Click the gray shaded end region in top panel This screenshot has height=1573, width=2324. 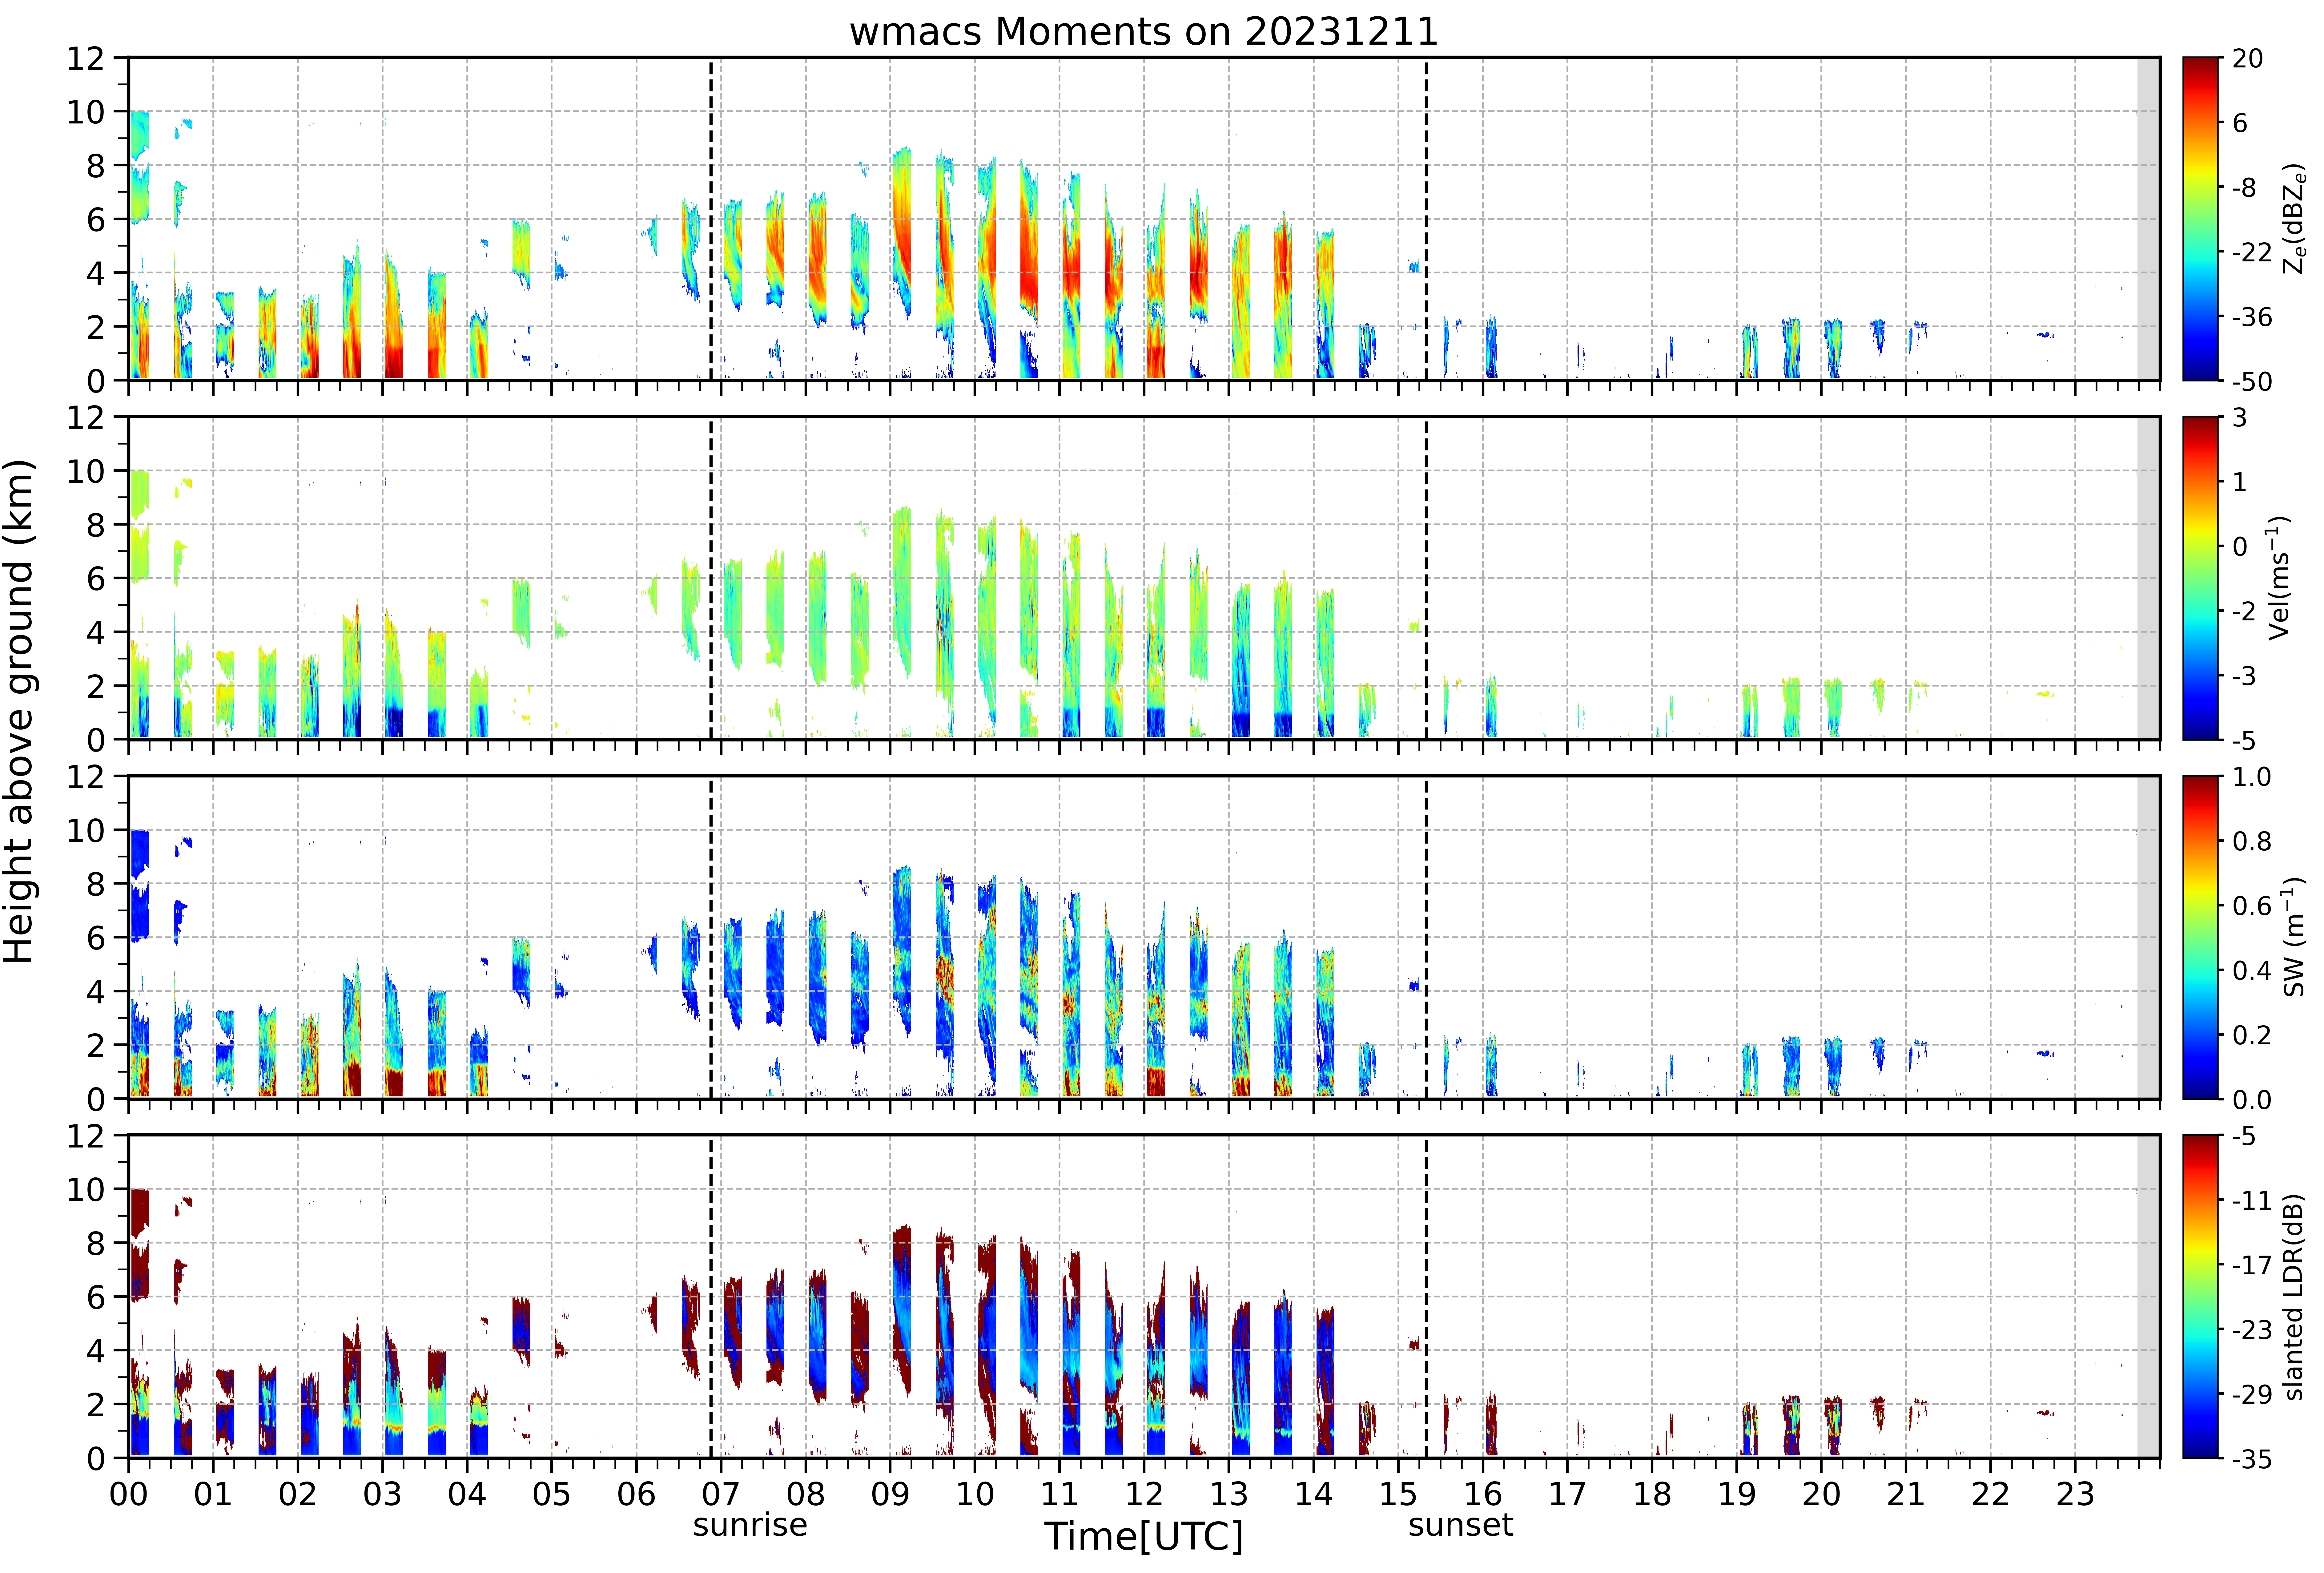[x=2148, y=219]
